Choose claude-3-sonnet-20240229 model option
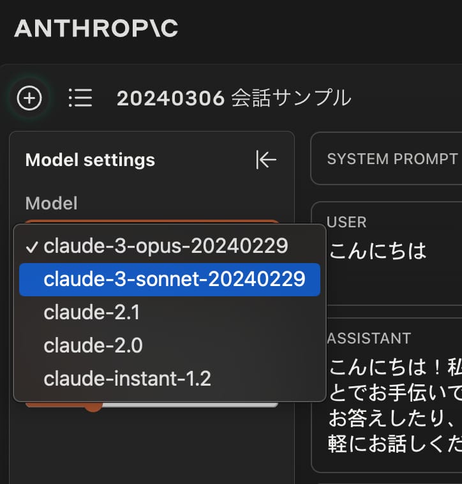 click(x=174, y=279)
